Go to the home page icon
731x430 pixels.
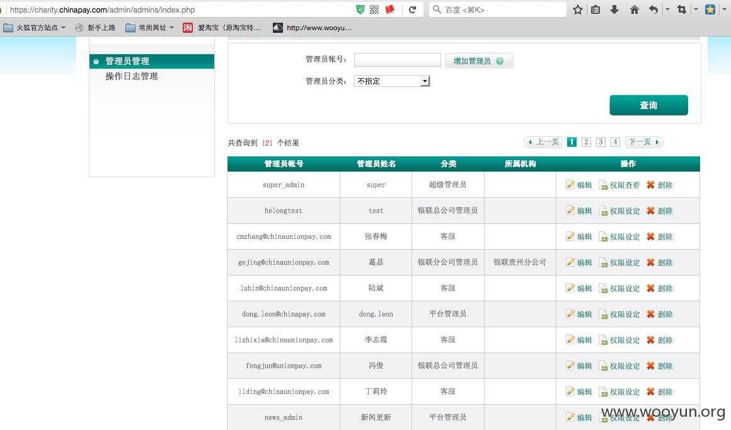point(635,9)
